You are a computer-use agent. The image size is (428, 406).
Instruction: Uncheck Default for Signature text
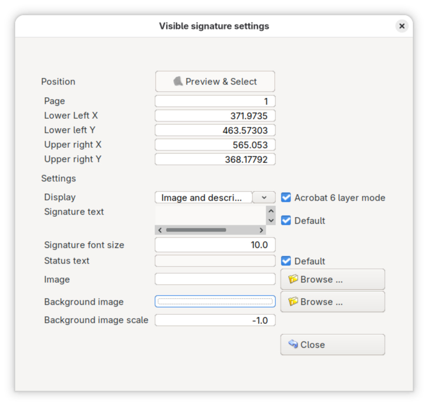(x=286, y=221)
